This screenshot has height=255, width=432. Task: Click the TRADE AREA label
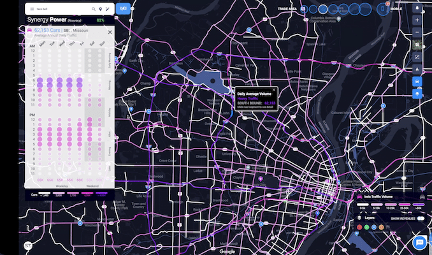pyautogui.click(x=287, y=9)
